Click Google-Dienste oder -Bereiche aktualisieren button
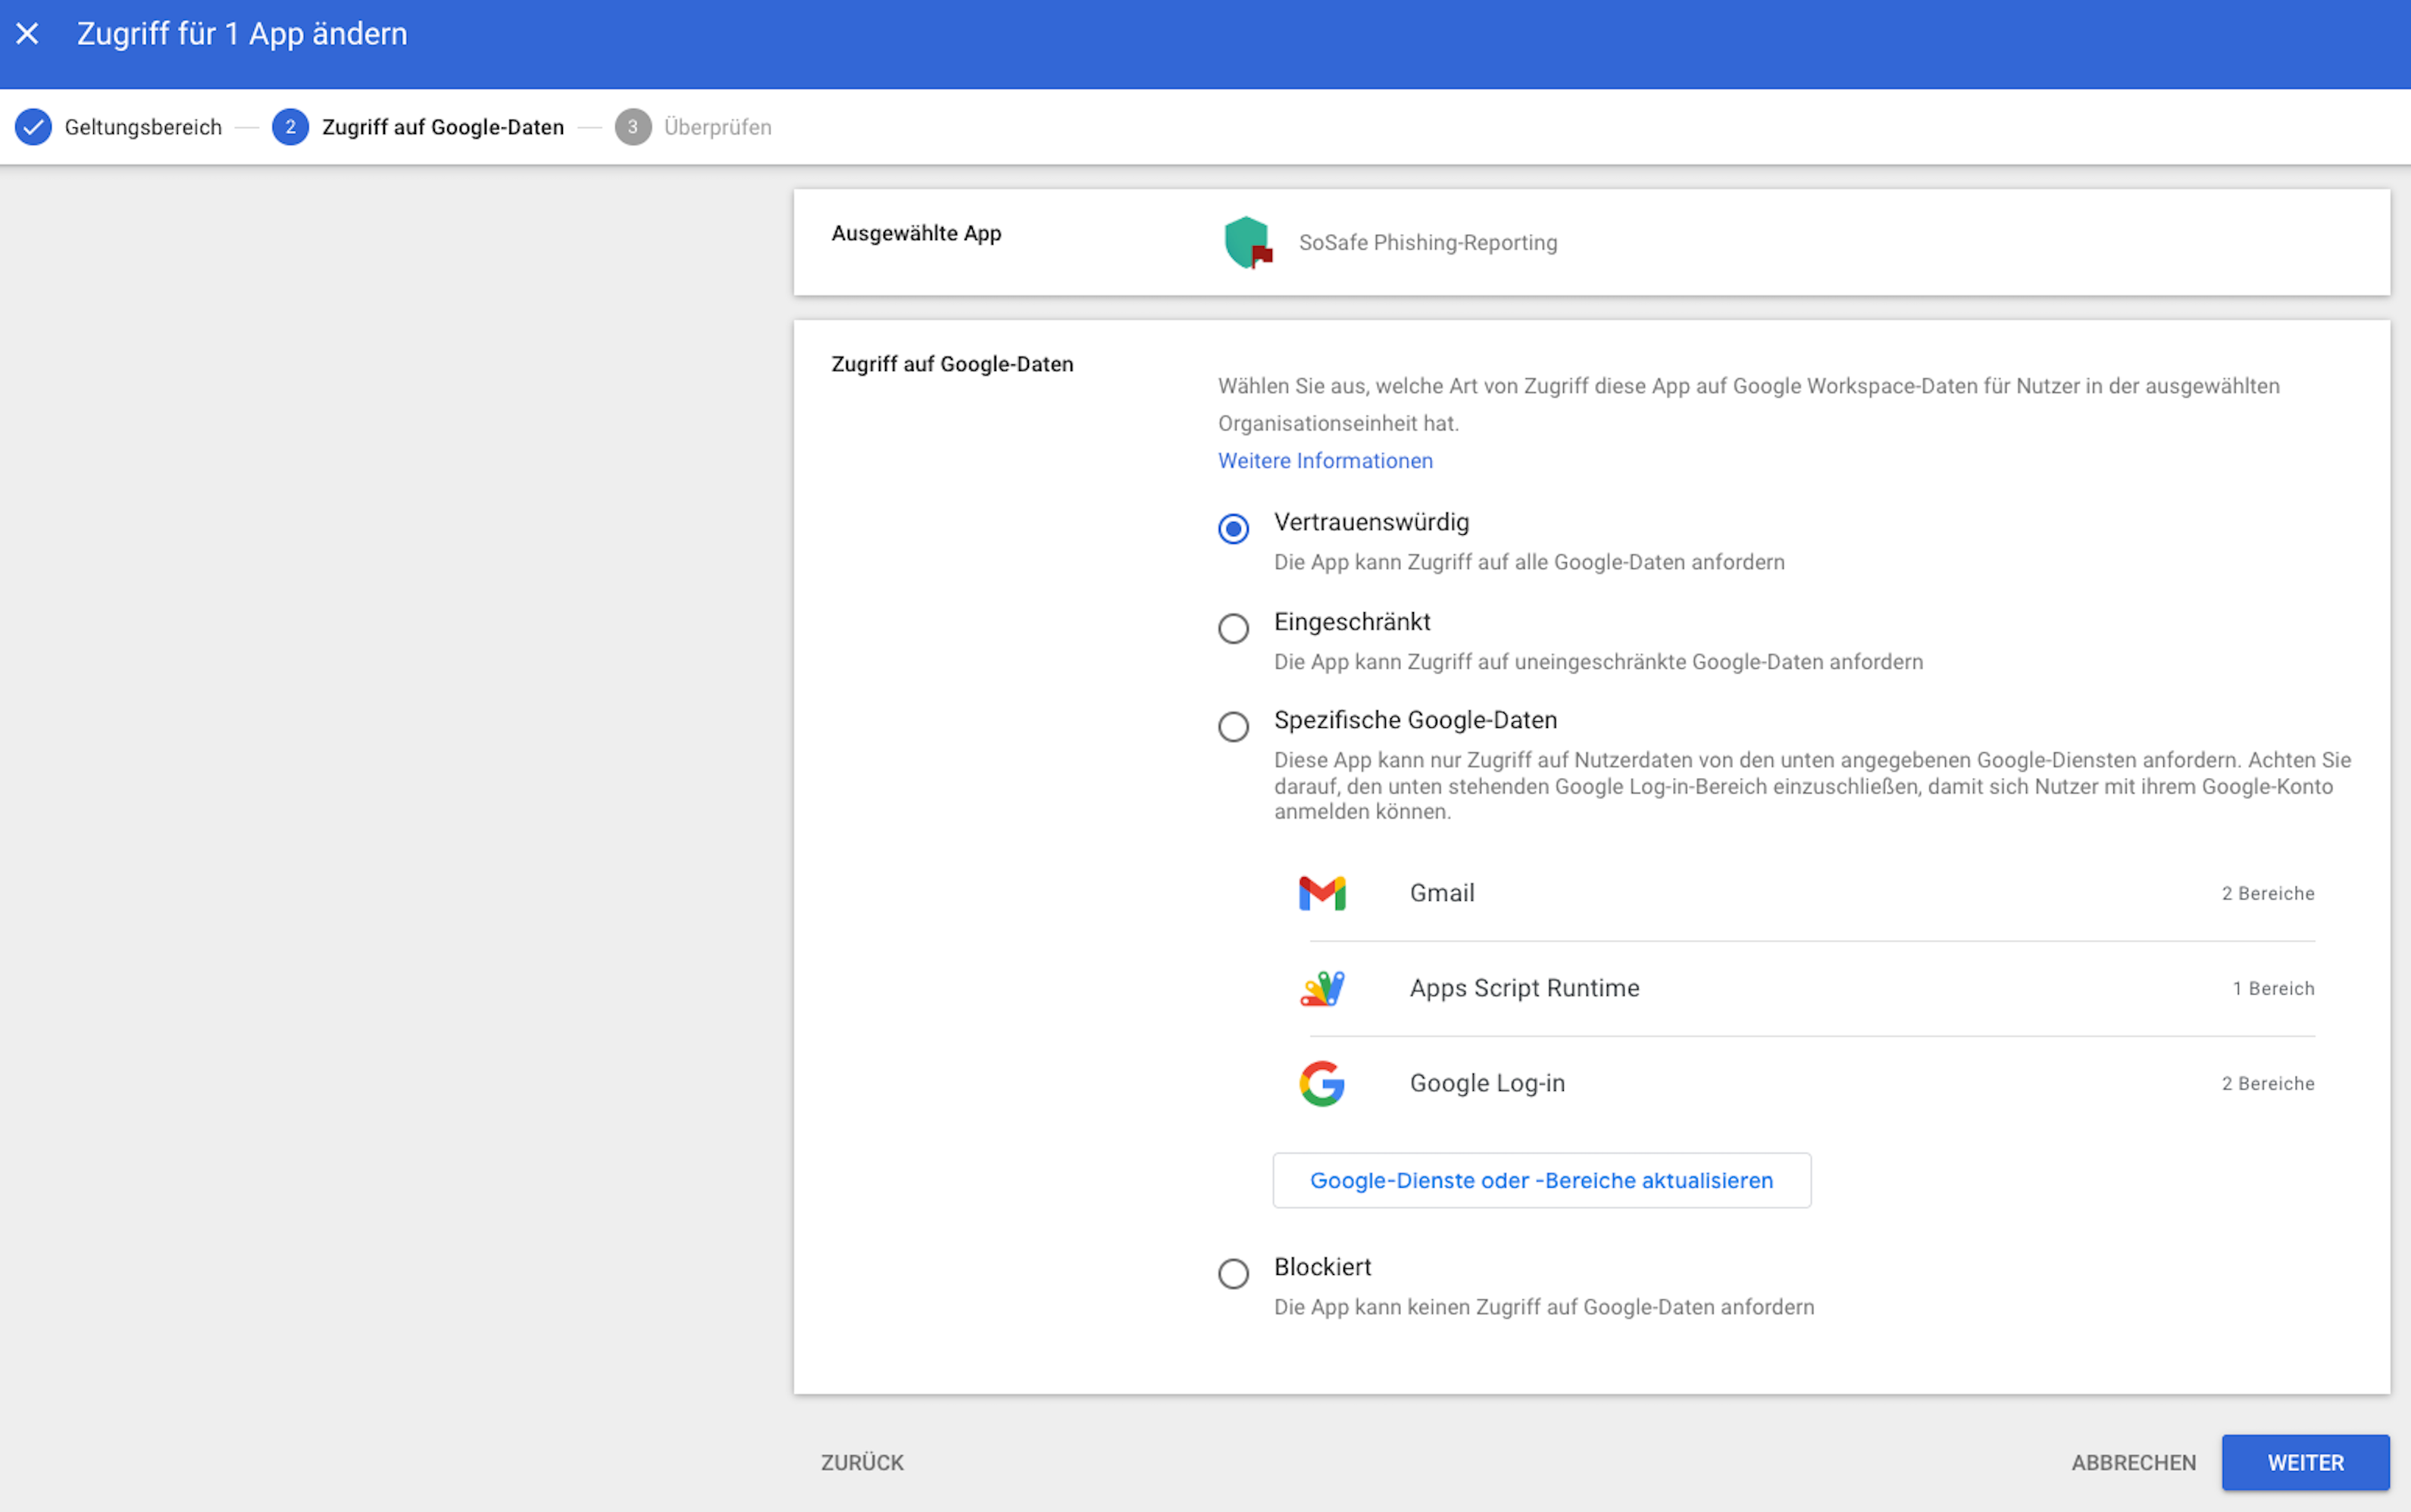The height and width of the screenshot is (1512, 2411). pos(1541,1180)
